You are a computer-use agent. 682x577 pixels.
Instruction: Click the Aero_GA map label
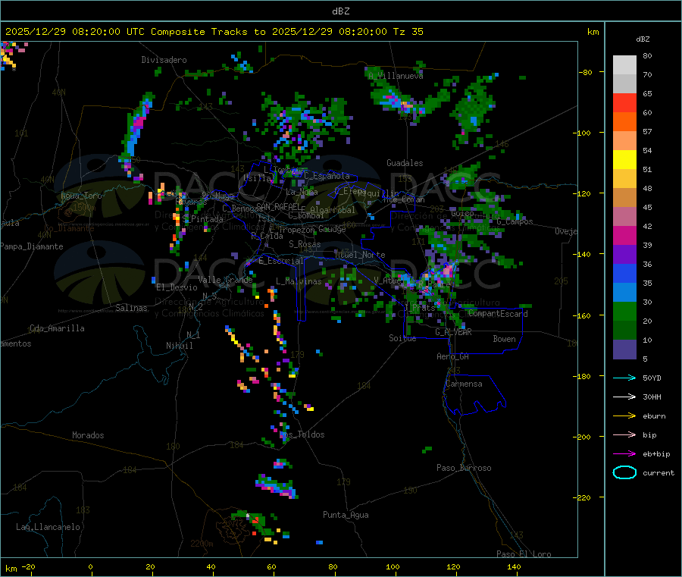pos(452,356)
